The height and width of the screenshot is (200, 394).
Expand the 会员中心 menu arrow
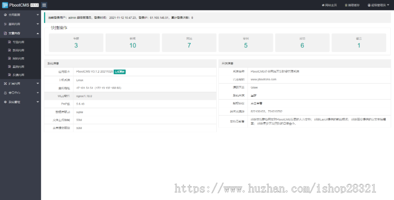(38, 93)
